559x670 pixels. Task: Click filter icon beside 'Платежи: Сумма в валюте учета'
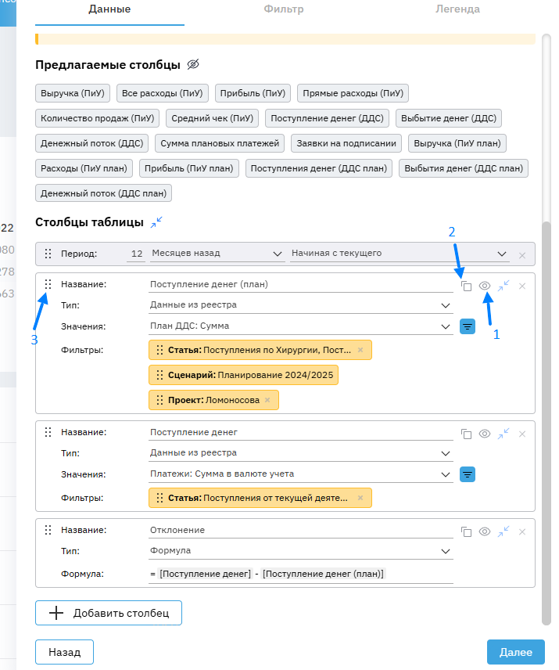click(x=468, y=474)
